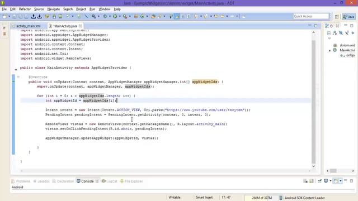The height and width of the screenshot is (201, 358).
Task: Open the Navigate menu
Action: point(54,9)
